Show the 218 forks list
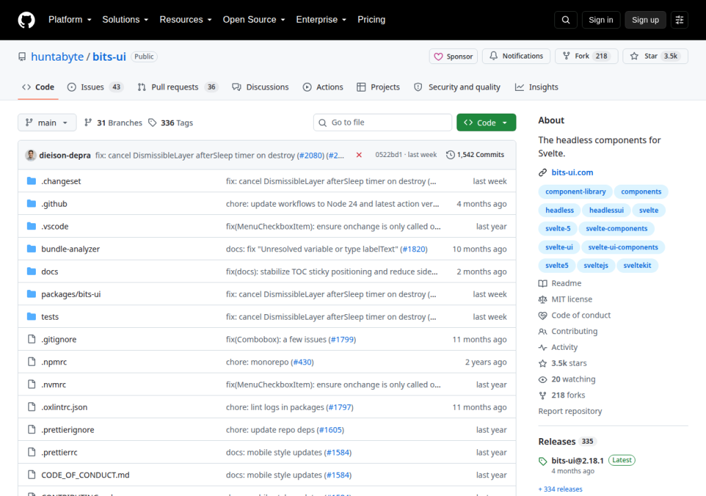Image resolution: width=706 pixels, height=496 pixels. click(x=561, y=395)
